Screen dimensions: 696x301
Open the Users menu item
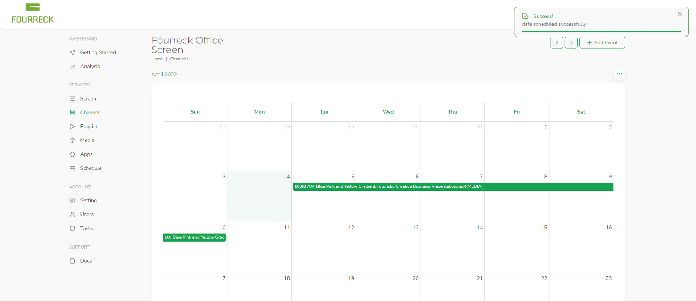pos(87,214)
